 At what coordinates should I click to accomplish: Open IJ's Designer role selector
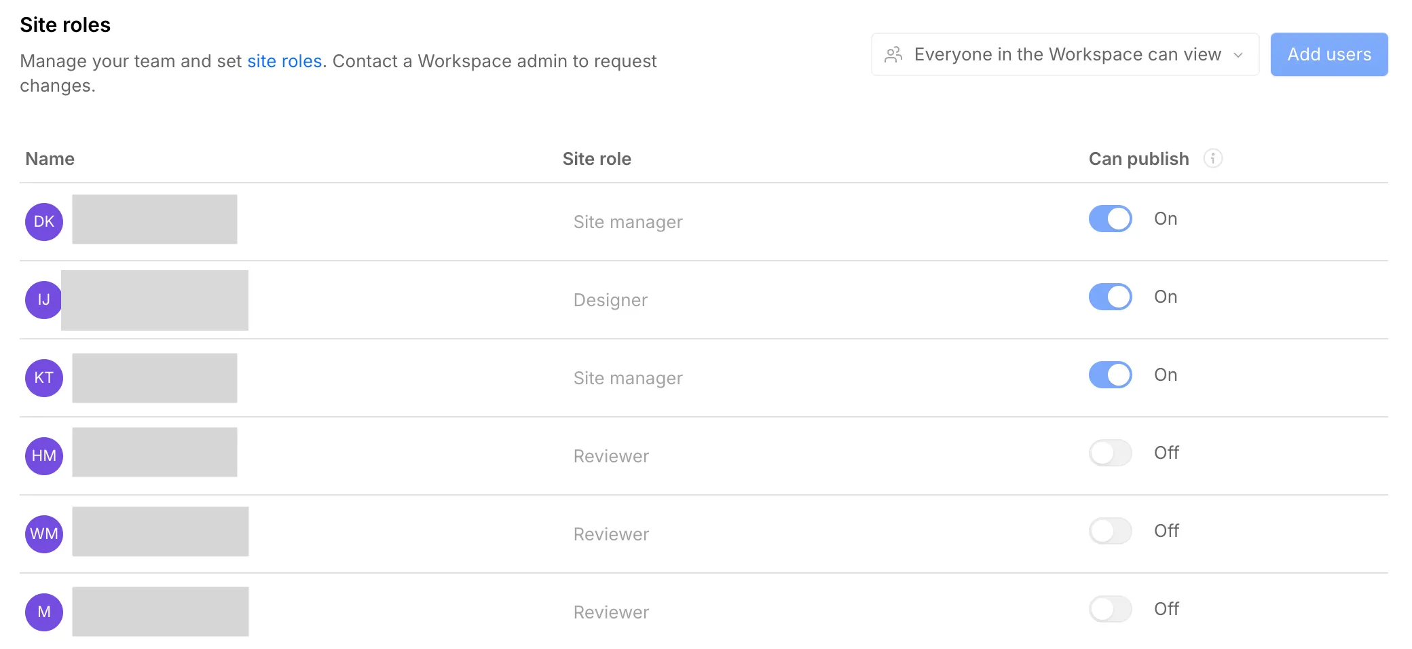click(610, 300)
